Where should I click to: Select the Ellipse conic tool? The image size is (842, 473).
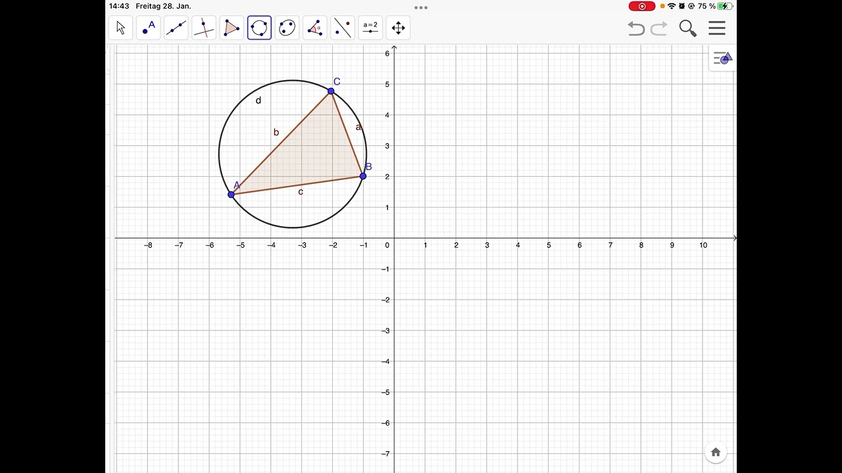click(287, 28)
